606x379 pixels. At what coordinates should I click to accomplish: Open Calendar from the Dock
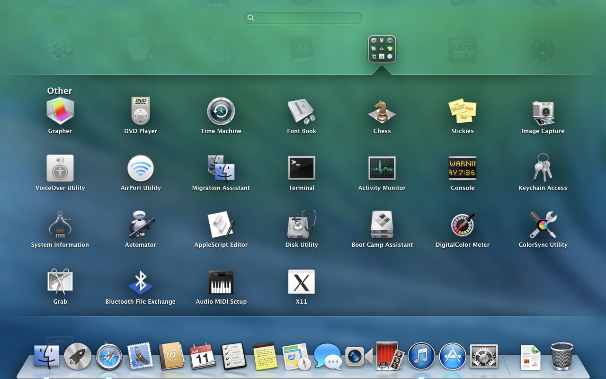pos(203,356)
